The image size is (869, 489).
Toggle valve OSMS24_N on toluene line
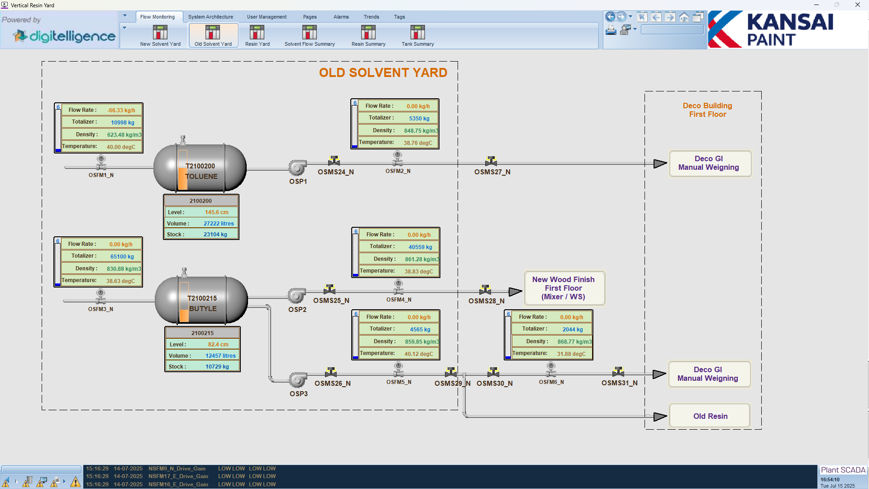point(334,161)
